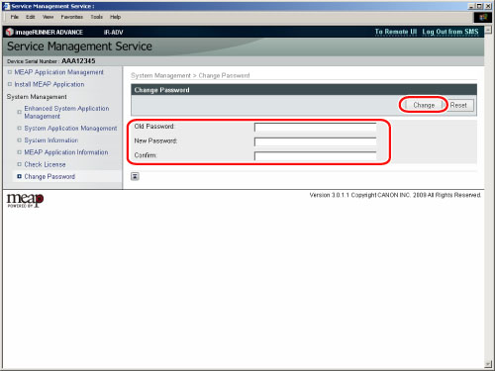
Task: Open Enhanced System Application Management
Action: pyautogui.click(x=66, y=112)
